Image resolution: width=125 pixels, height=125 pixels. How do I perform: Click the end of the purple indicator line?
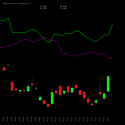tap(112, 58)
